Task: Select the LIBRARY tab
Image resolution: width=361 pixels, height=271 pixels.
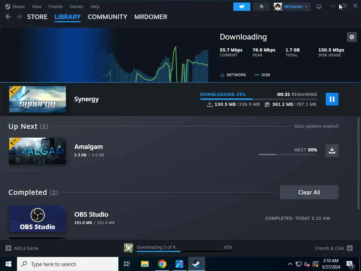Action: (67, 17)
